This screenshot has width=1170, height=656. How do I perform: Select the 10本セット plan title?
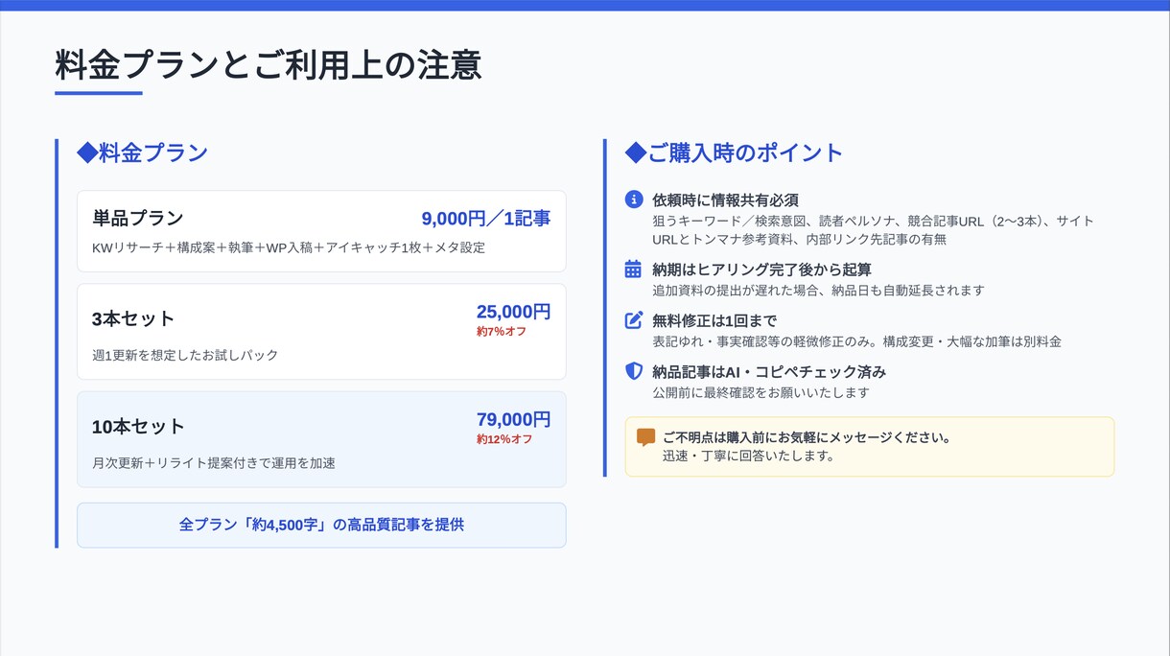(x=138, y=427)
